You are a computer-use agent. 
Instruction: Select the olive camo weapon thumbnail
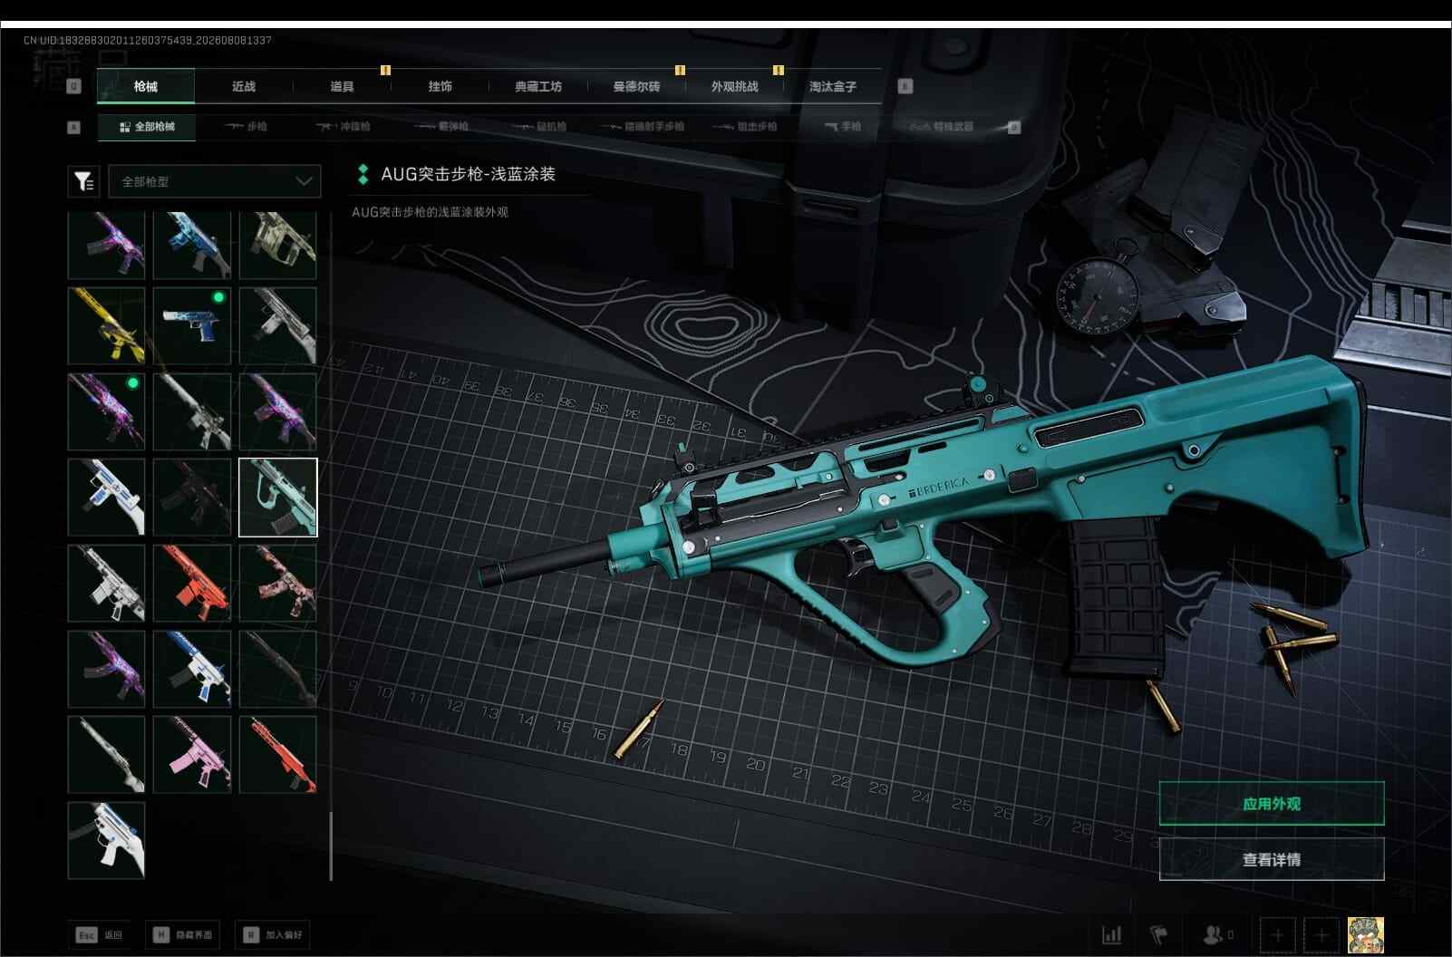coord(278,246)
